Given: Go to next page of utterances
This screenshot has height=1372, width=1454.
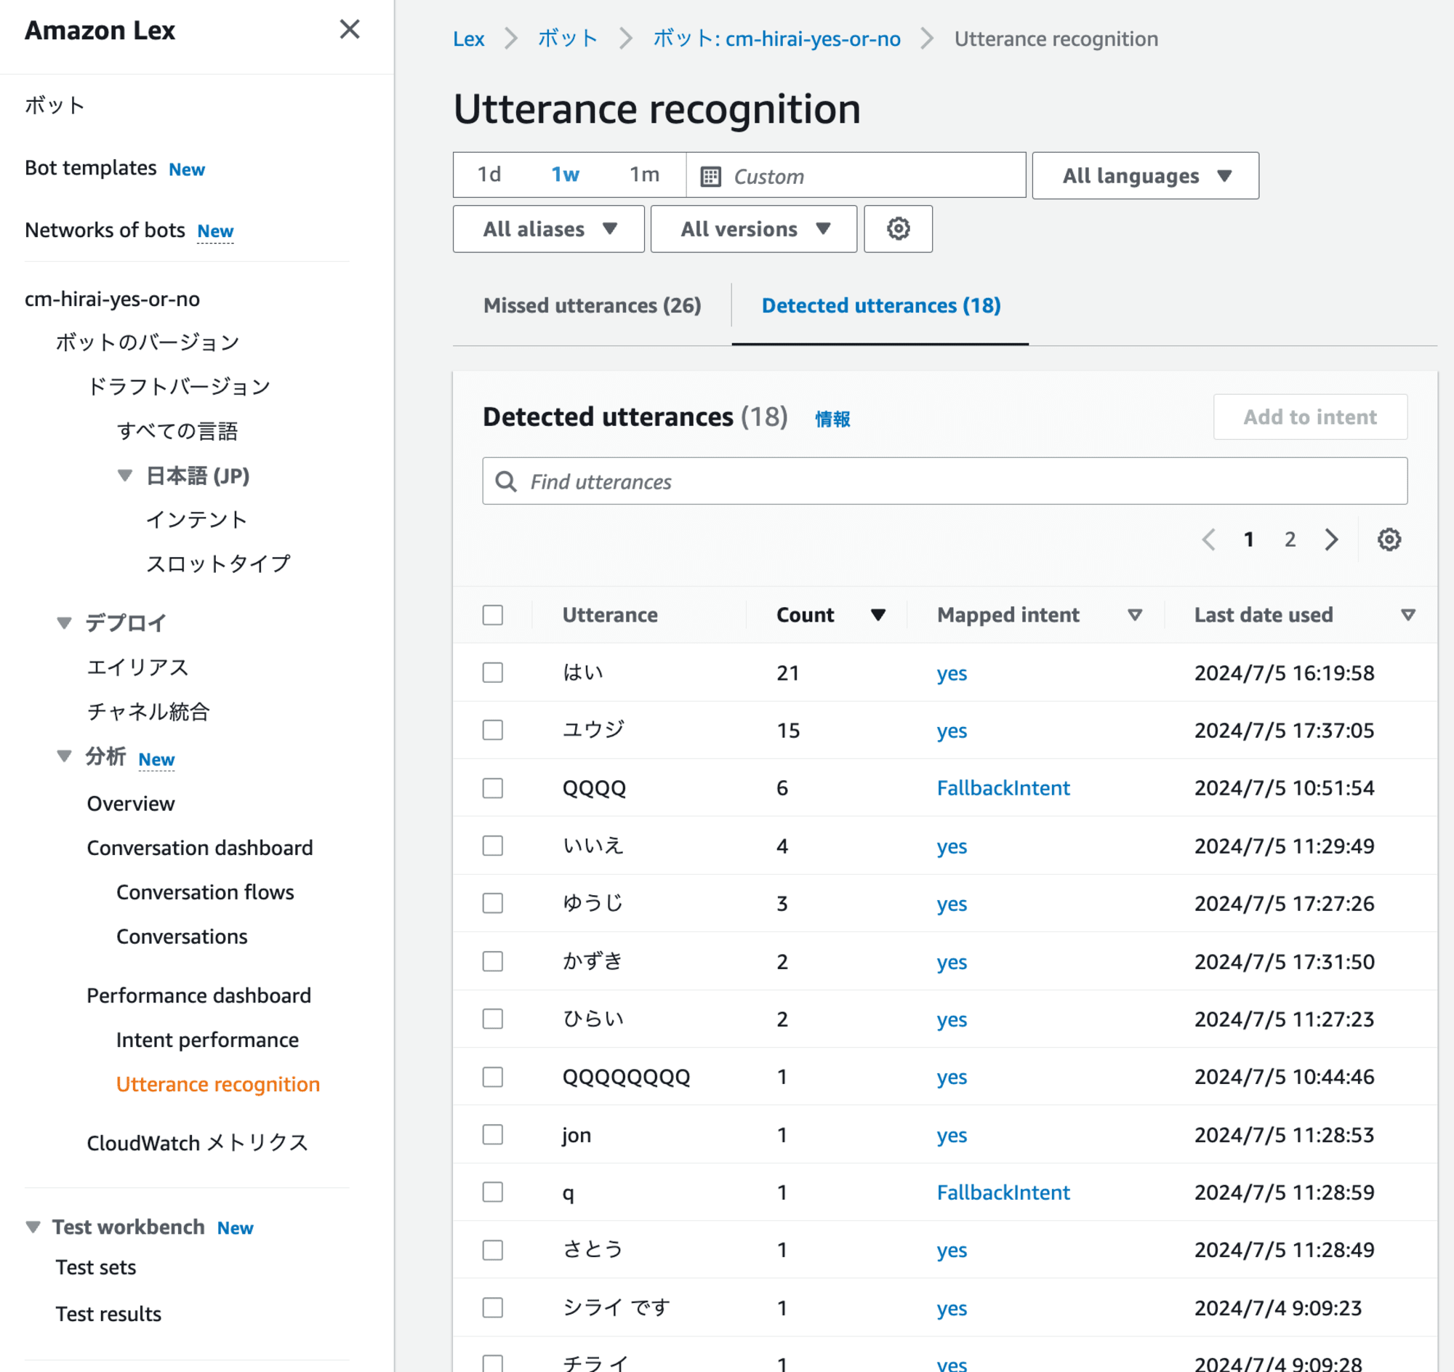Looking at the screenshot, I should [1331, 539].
